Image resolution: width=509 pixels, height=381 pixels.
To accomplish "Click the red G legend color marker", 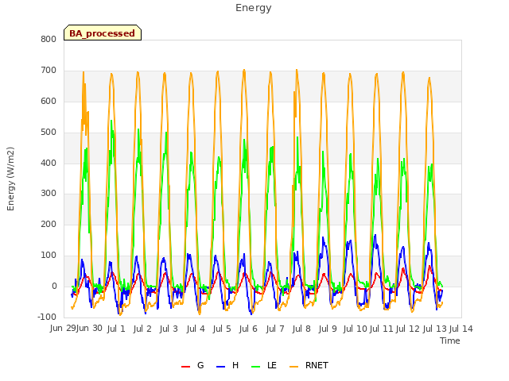I will point(185,367).
